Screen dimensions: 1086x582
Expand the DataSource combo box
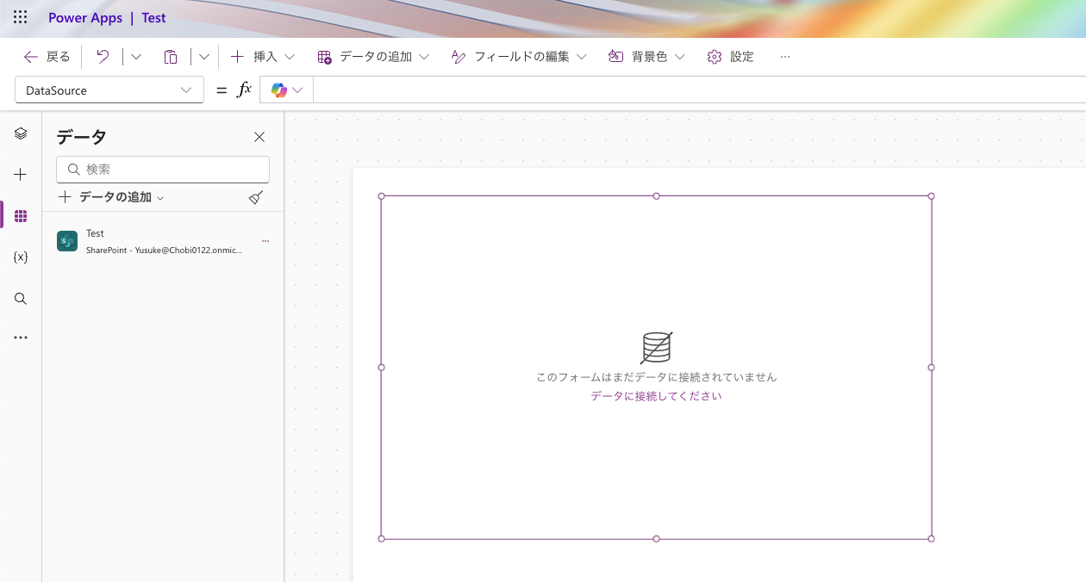tap(186, 90)
